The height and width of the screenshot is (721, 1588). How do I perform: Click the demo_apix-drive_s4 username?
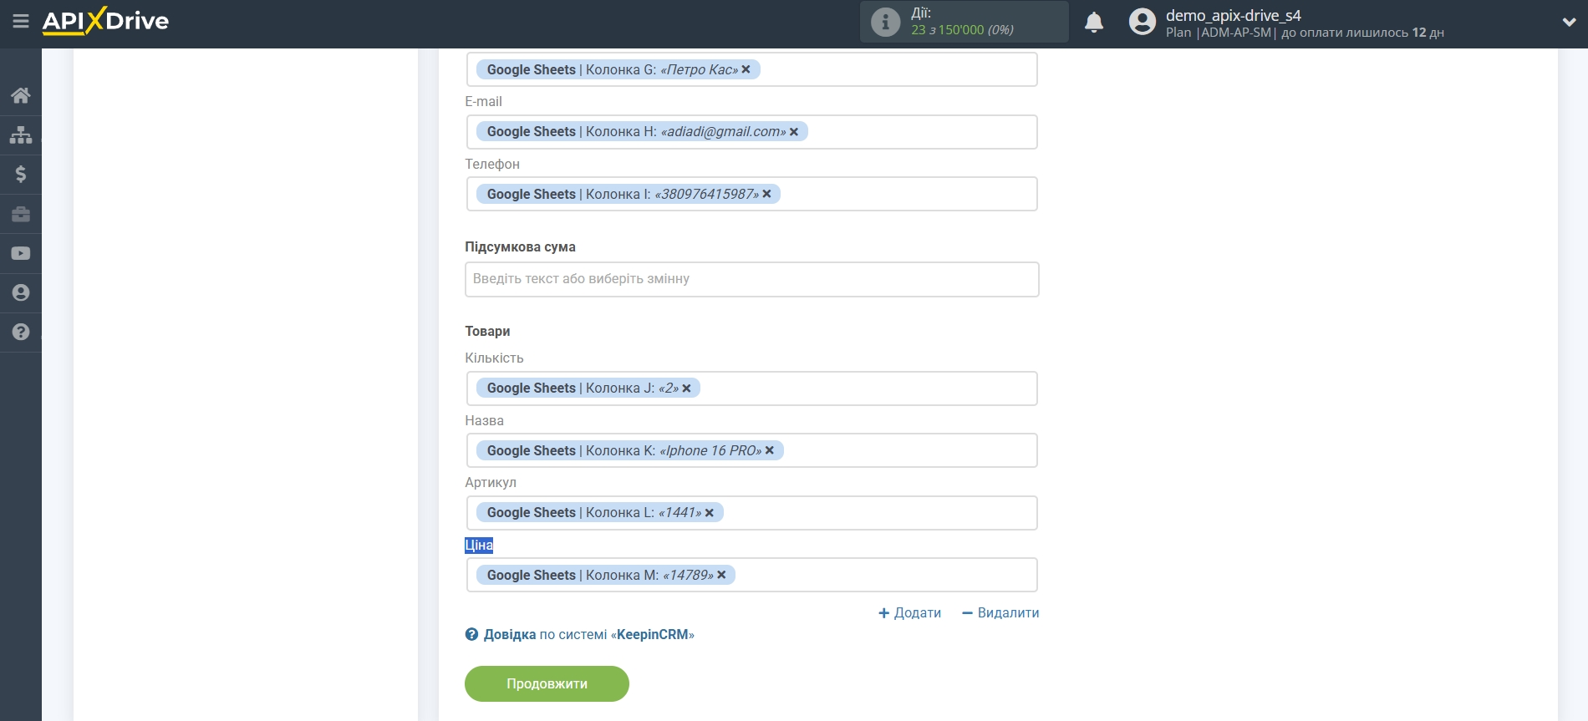pos(1233,15)
